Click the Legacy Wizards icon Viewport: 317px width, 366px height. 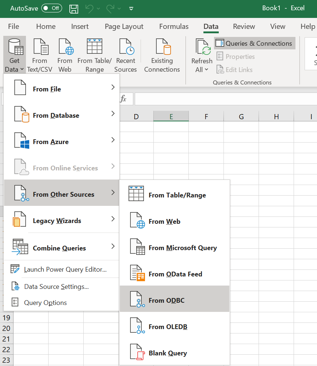pyautogui.click(x=20, y=219)
